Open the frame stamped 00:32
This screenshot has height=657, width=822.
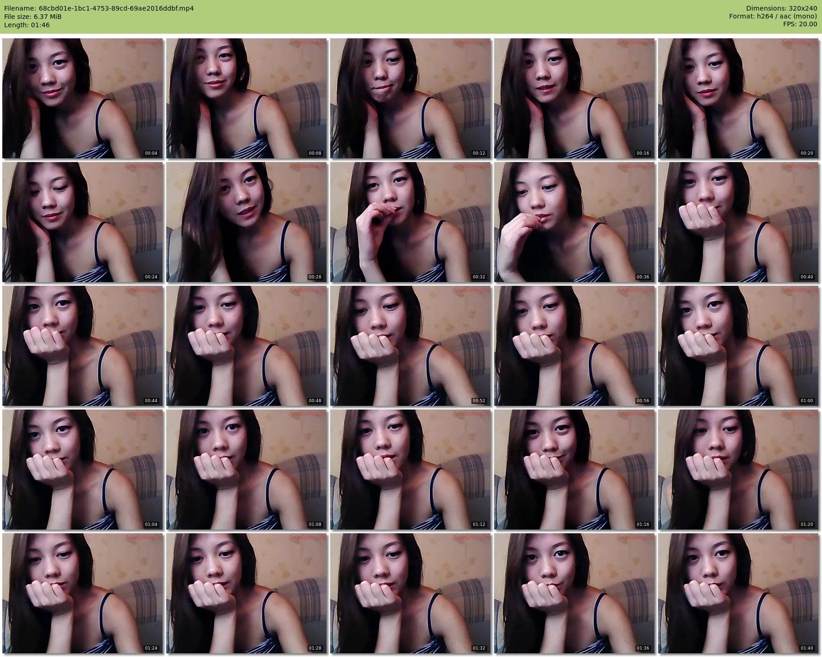pos(411,222)
